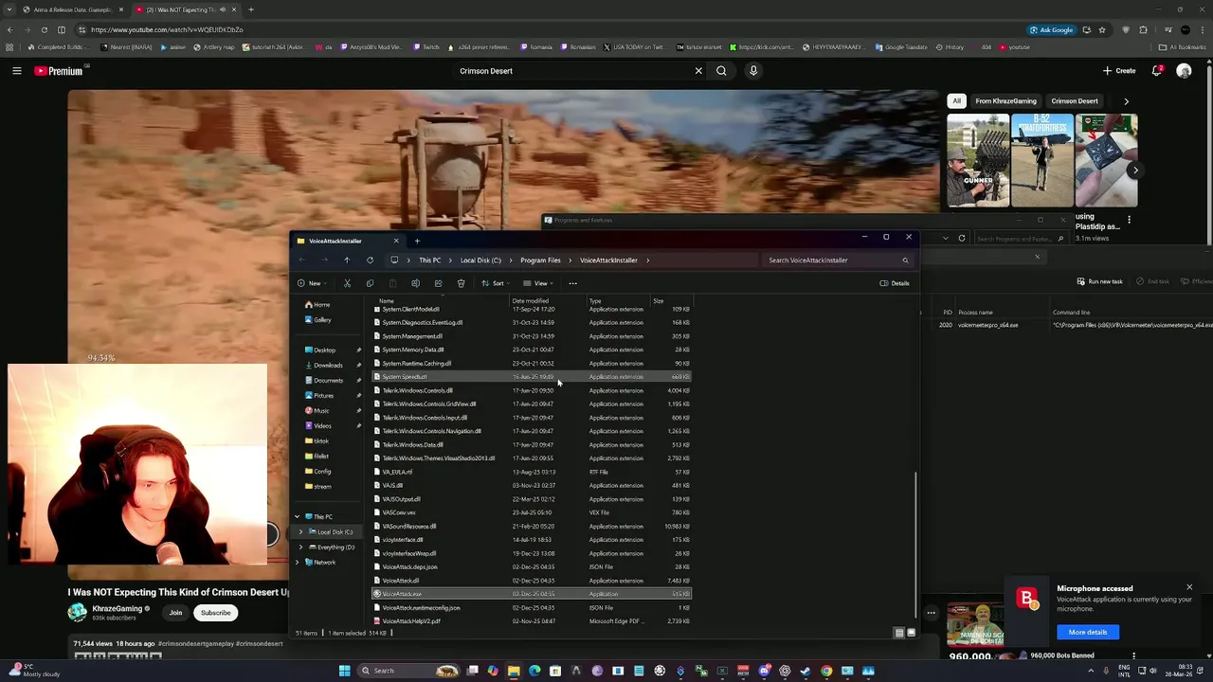Click the Delete trash icon in Explorer toolbar

tap(461, 283)
